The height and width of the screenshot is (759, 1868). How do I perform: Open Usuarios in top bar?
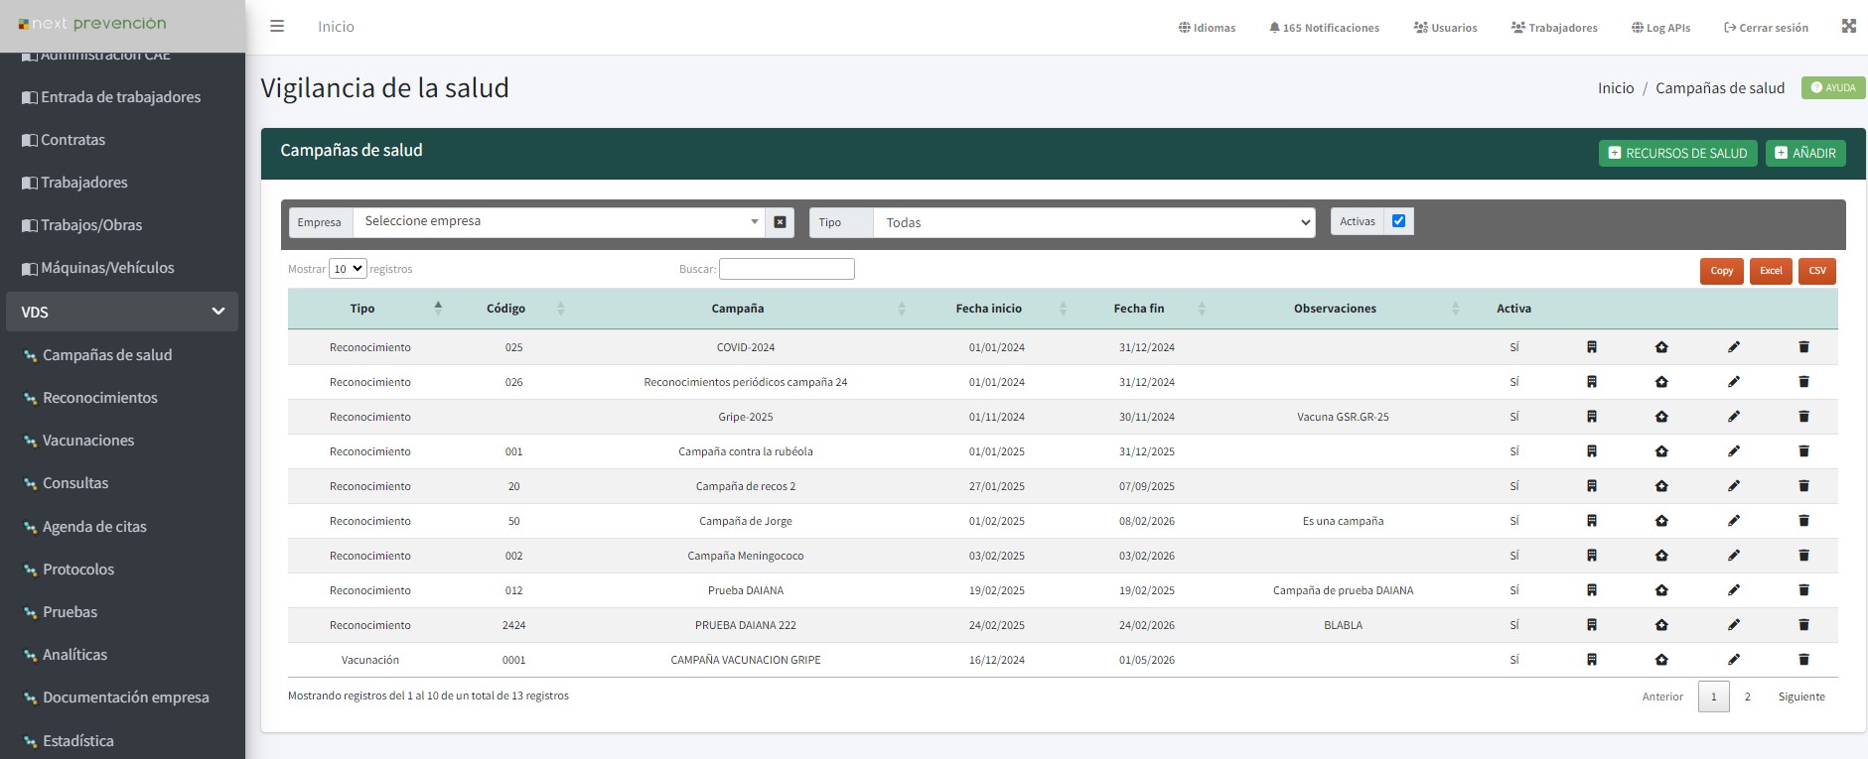[x=1445, y=28]
